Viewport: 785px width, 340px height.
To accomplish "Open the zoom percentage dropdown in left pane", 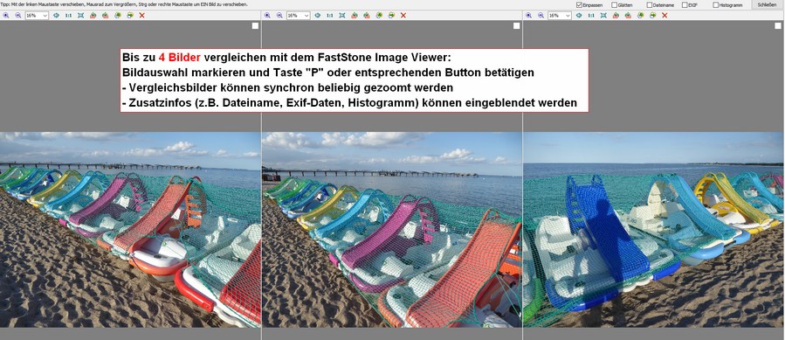I will (37, 16).
